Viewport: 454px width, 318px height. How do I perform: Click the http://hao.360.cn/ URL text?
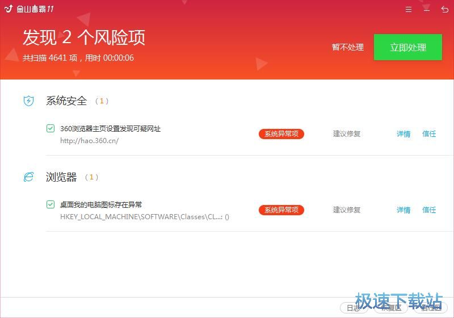coord(89,141)
